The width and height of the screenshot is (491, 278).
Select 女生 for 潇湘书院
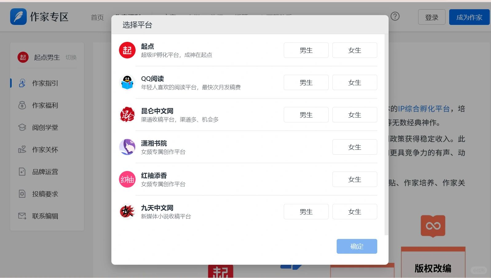tap(354, 147)
